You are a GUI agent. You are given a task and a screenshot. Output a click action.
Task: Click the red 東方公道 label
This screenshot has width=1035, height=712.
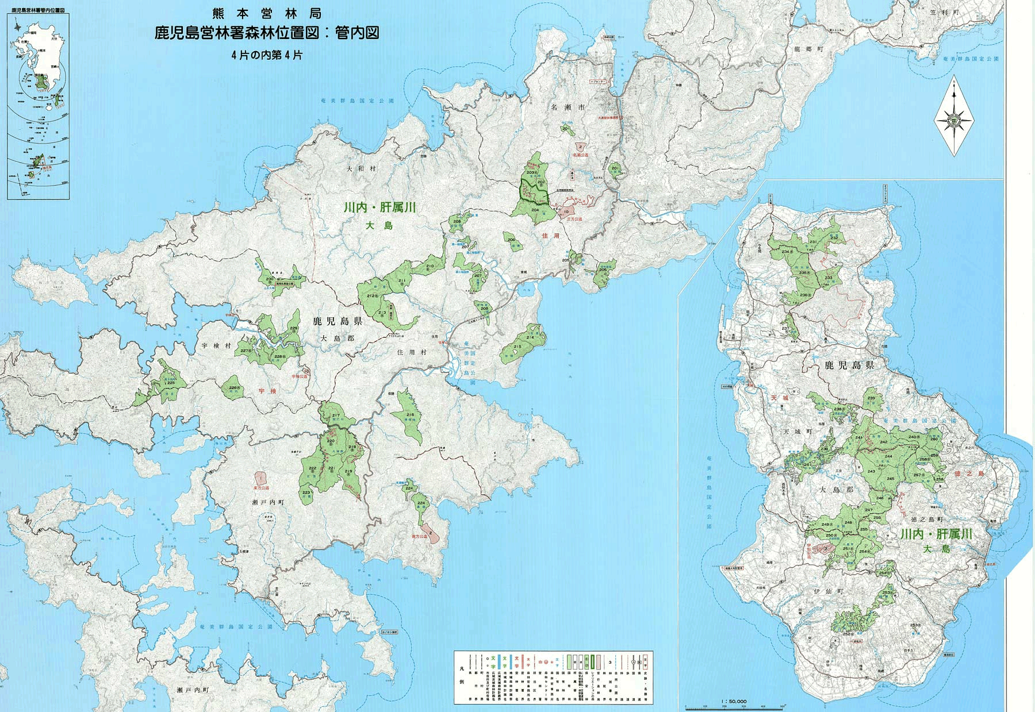coord(261,487)
